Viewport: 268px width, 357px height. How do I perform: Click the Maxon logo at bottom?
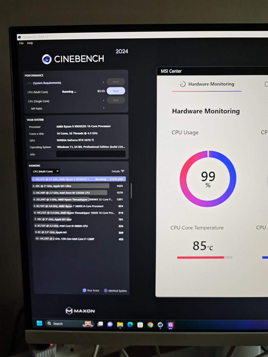(80, 311)
